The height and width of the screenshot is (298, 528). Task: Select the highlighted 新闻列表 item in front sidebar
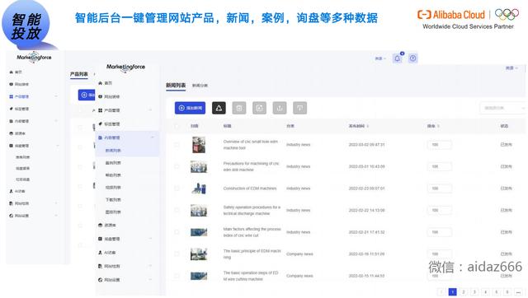tap(113, 151)
